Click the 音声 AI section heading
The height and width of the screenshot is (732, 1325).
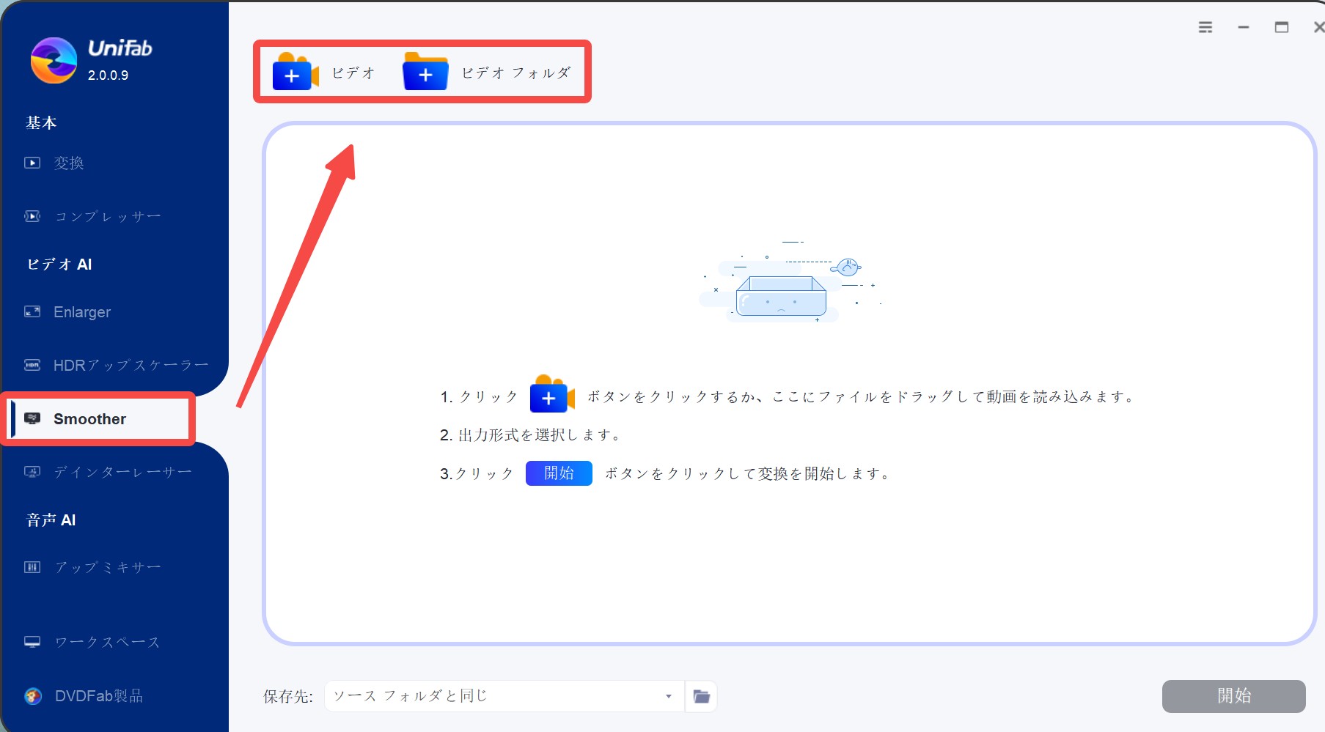coord(51,520)
